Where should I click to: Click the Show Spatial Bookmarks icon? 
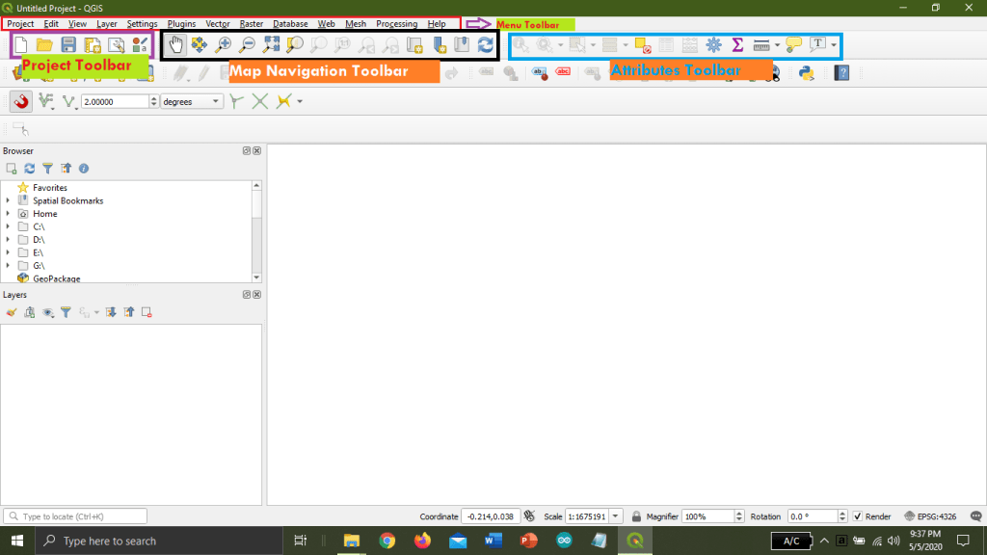(462, 44)
